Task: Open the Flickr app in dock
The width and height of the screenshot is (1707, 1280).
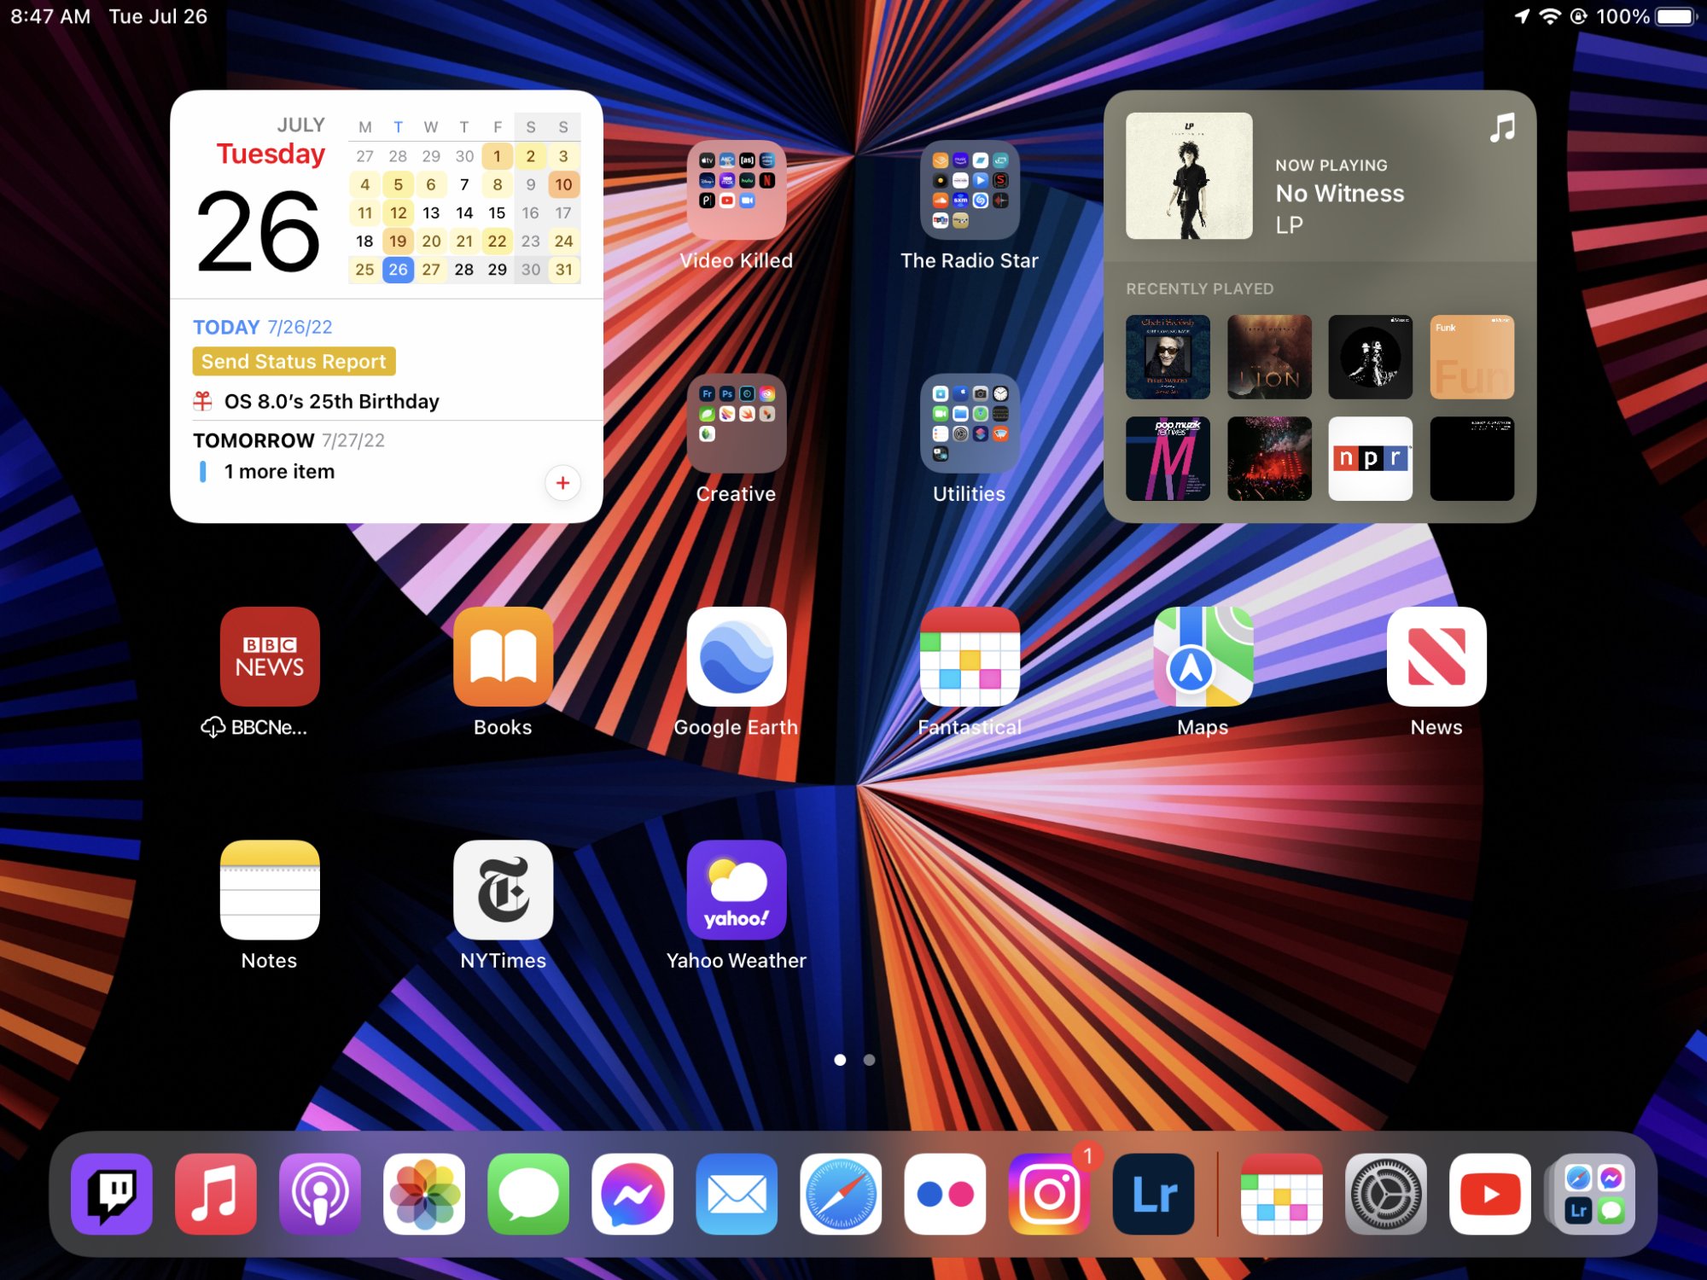Action: point(946,1194)
